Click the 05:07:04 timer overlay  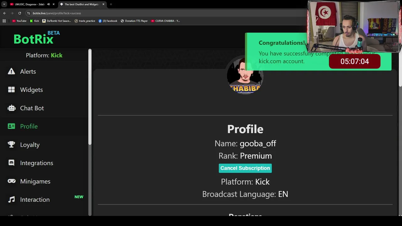[355, 61]
